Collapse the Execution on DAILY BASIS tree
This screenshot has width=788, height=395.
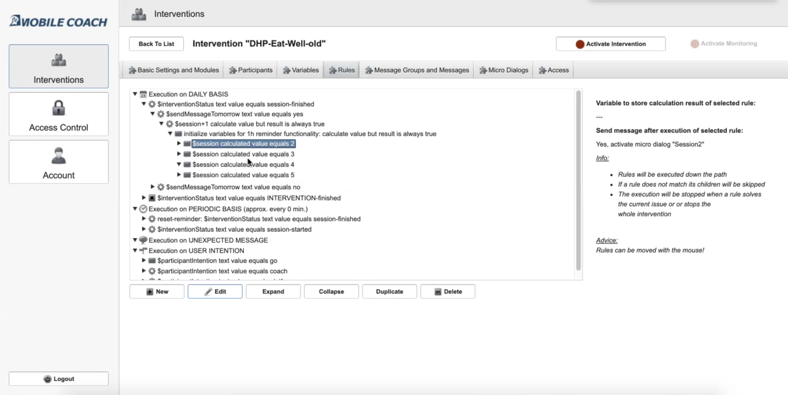point(135,94)
